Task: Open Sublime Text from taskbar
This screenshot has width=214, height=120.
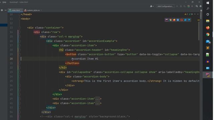Action: [208, 48]
